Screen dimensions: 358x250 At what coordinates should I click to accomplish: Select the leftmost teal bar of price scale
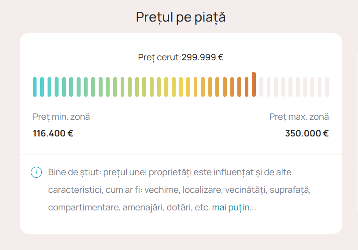35,87
